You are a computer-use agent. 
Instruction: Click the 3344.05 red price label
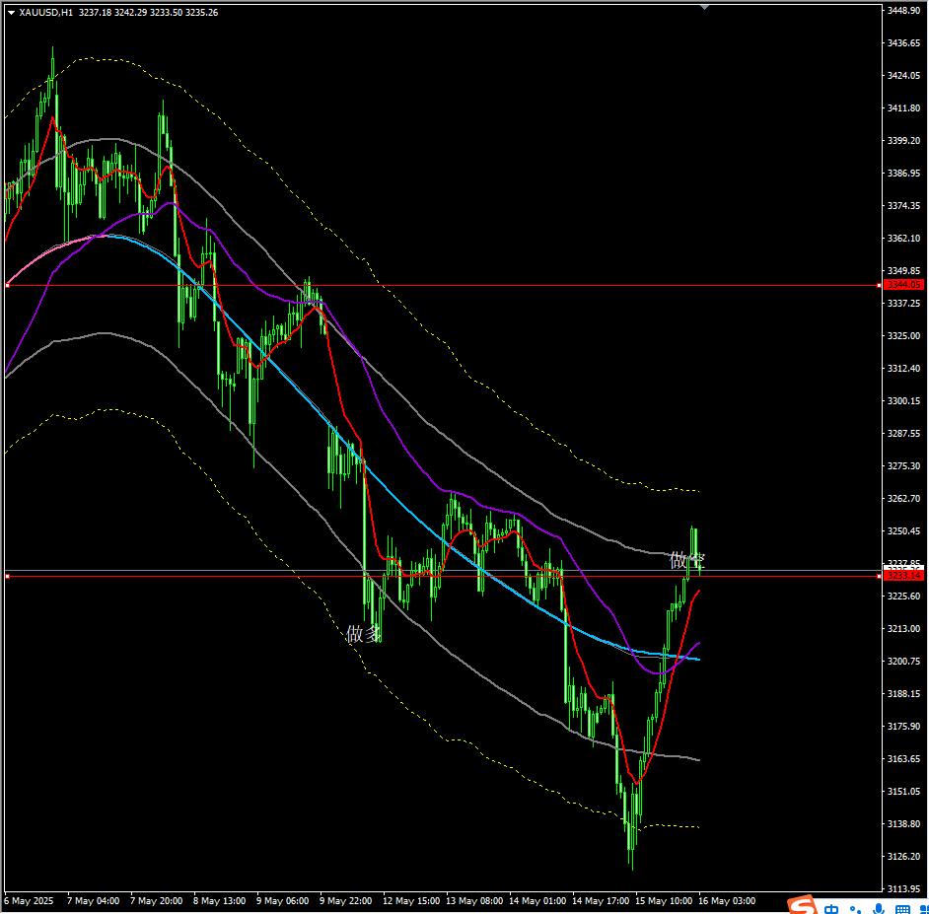(903, 285)
